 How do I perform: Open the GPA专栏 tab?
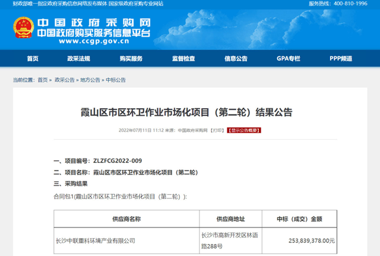click(x=289, y=59)
